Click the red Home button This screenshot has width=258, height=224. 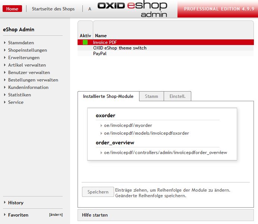point(12,9)
